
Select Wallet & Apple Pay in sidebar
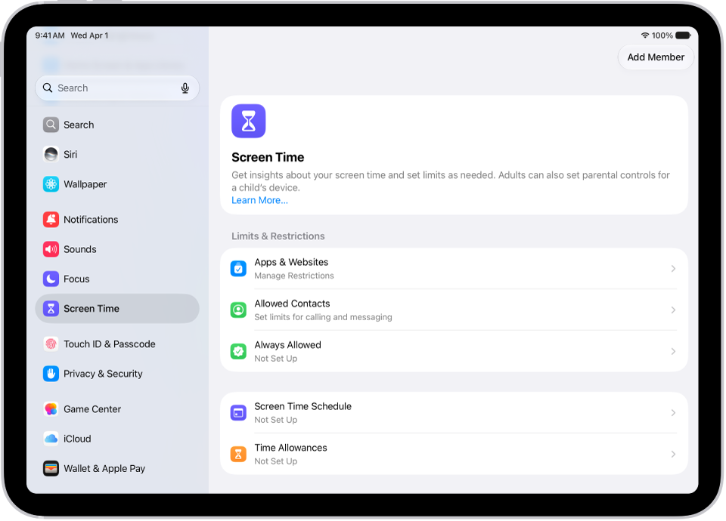click(x=117, y=468)
